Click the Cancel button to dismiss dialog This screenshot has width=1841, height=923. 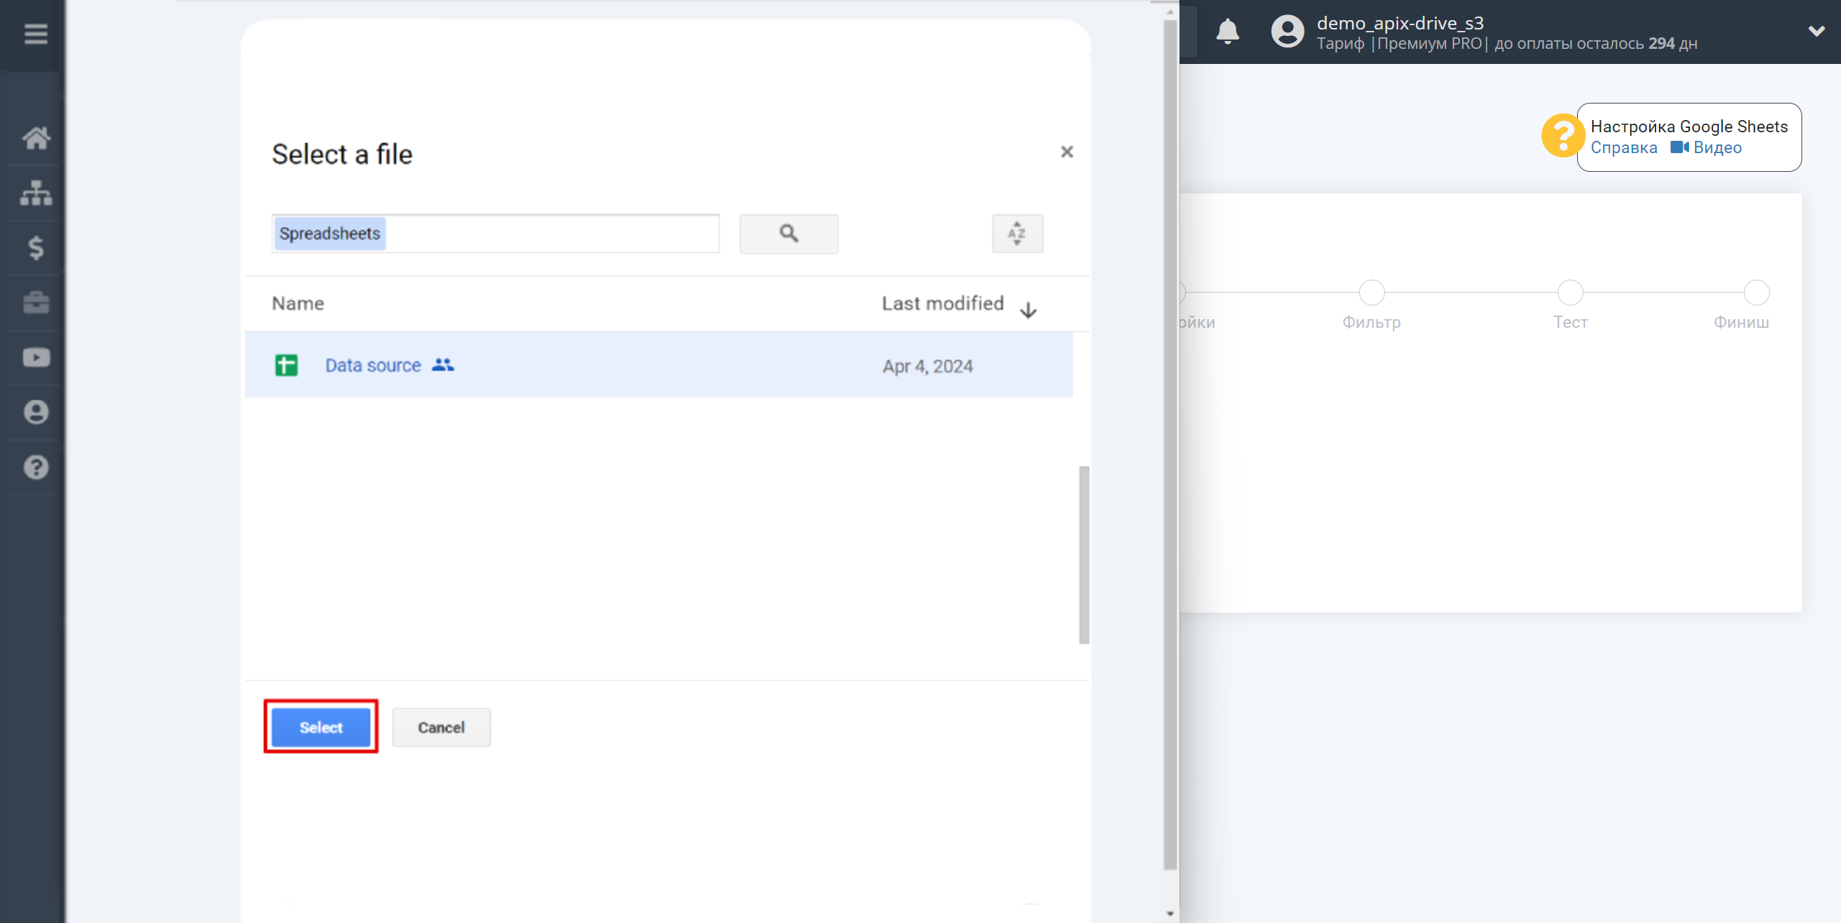pyautogui.click(x=442, y=726)
